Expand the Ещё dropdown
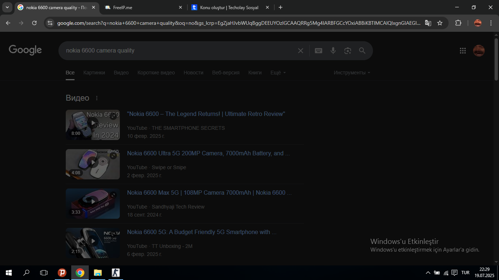 click(278, 73)
